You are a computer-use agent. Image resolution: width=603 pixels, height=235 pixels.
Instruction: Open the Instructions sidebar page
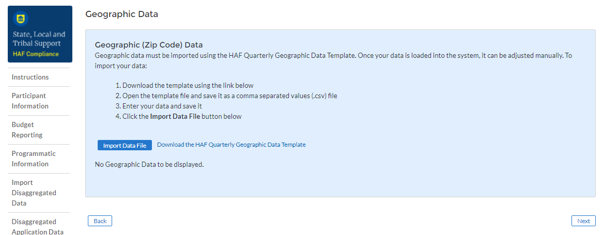(30, 77)
